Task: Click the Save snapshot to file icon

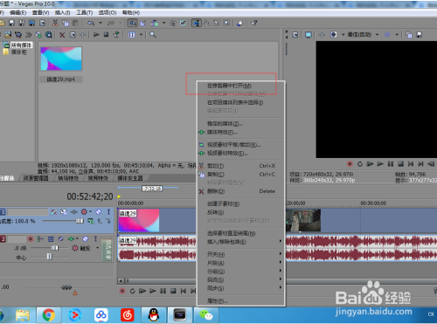Action: tap(420, 35)
